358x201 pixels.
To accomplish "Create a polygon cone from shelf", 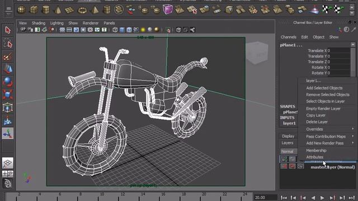I will point(58,10).
